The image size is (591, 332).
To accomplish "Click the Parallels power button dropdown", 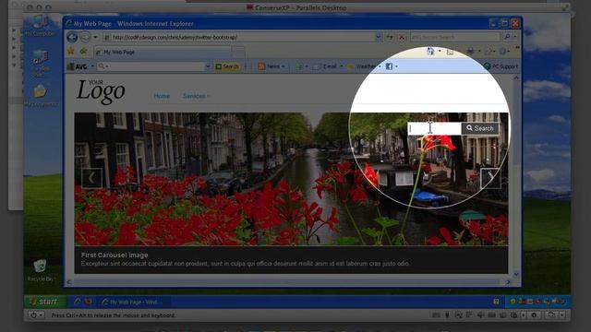I will 37,315.
